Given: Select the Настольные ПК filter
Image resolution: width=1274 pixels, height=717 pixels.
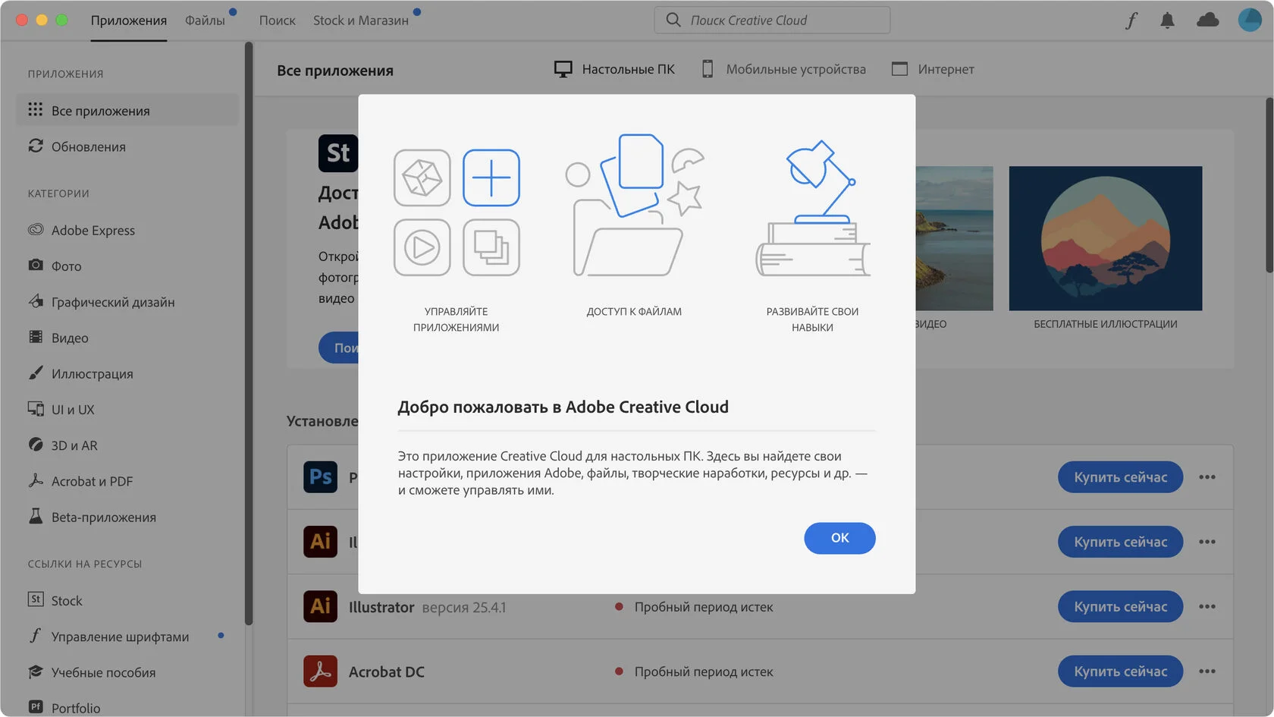Looking at the screenshot, I should coord(614,69).
